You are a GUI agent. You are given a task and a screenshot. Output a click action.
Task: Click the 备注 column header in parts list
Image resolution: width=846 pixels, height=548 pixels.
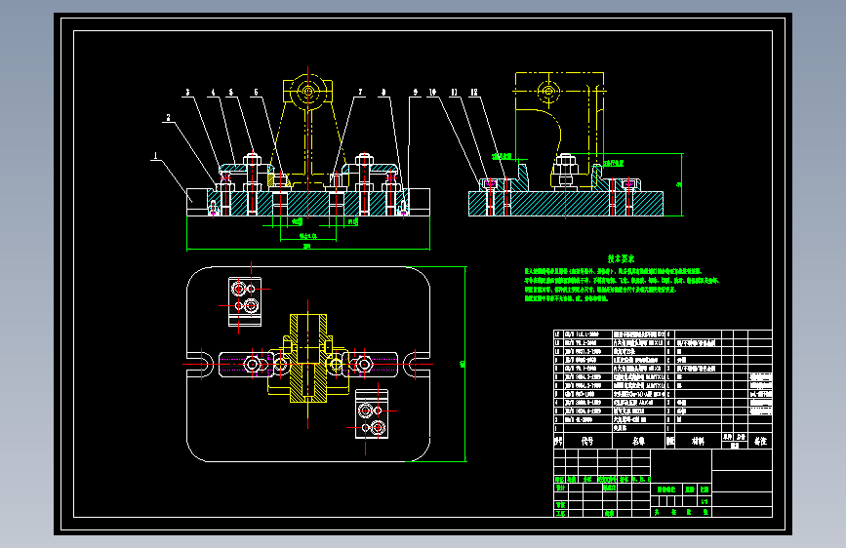[x=760, y=441]
